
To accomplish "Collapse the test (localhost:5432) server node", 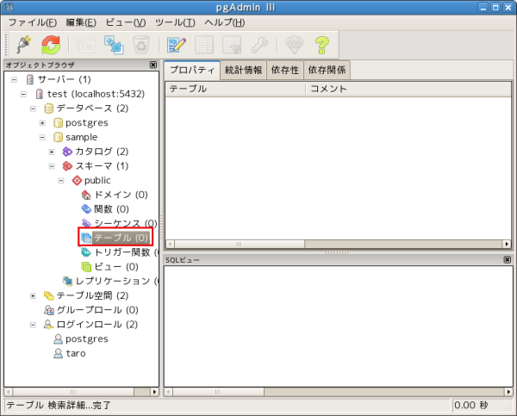I will click(23, 94).
